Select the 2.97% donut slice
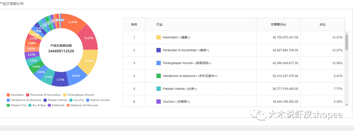Viewport: 354px width, 131px height. (x=31, y=49)
